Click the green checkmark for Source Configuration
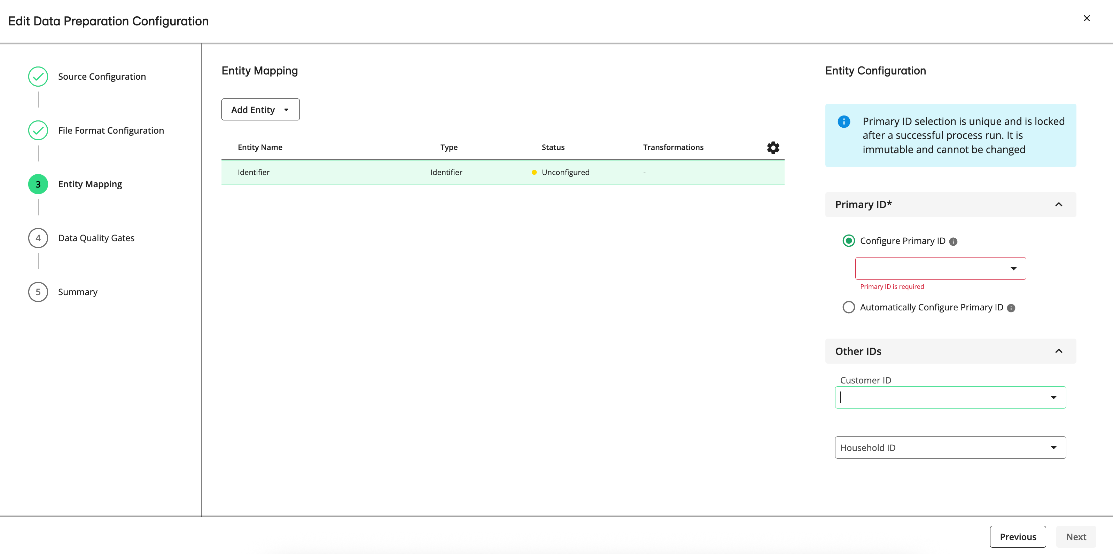Screen dimensions: 1113x554 [x=38, y=76]
